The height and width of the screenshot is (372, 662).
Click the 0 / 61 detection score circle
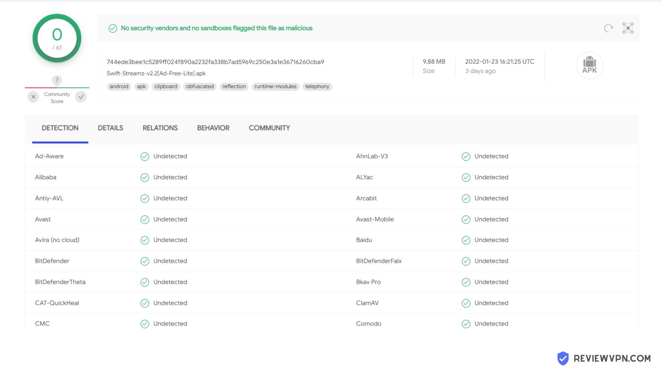[x=57, y=38]
